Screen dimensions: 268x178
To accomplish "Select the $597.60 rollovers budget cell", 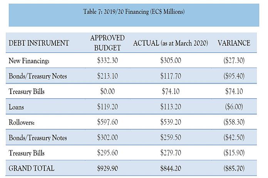I will click(107, 122).
